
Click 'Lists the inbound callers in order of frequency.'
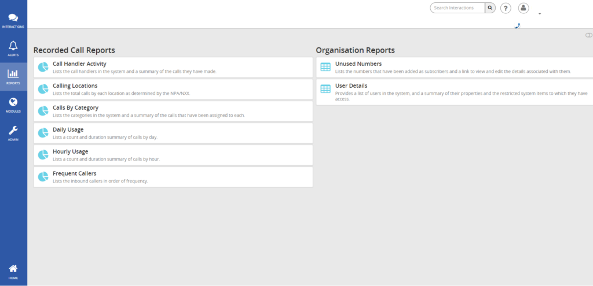tap(100, 181)
